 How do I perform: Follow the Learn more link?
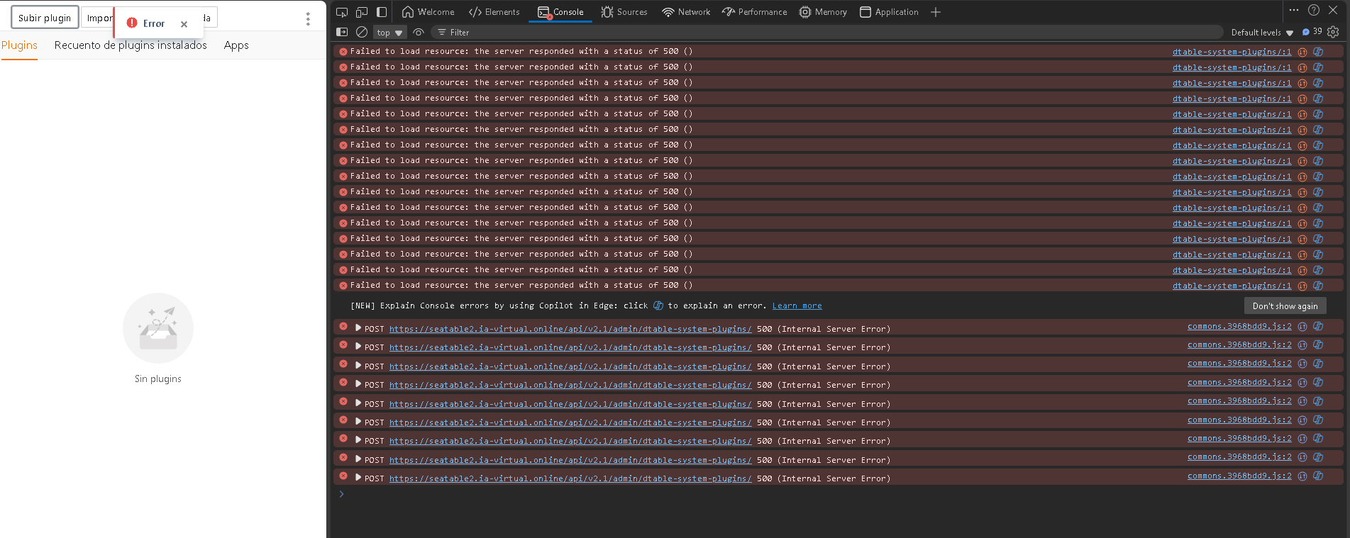797,306
